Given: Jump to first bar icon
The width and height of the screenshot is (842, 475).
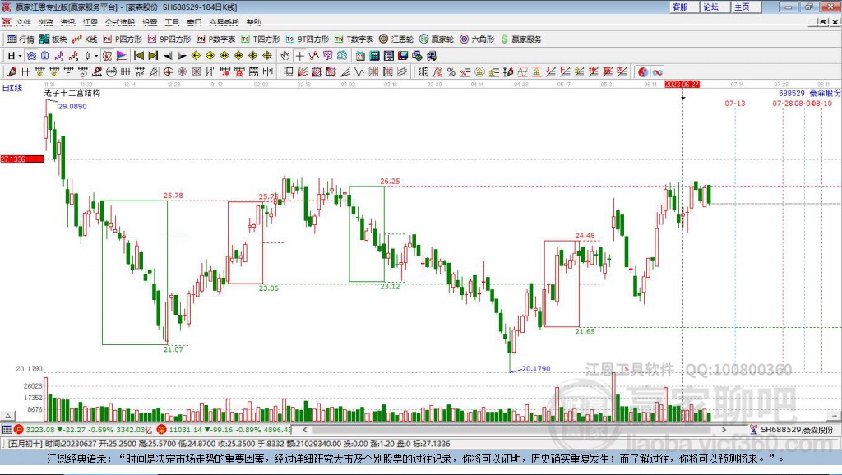Looking at the screenshot, I should click(138, 56).
